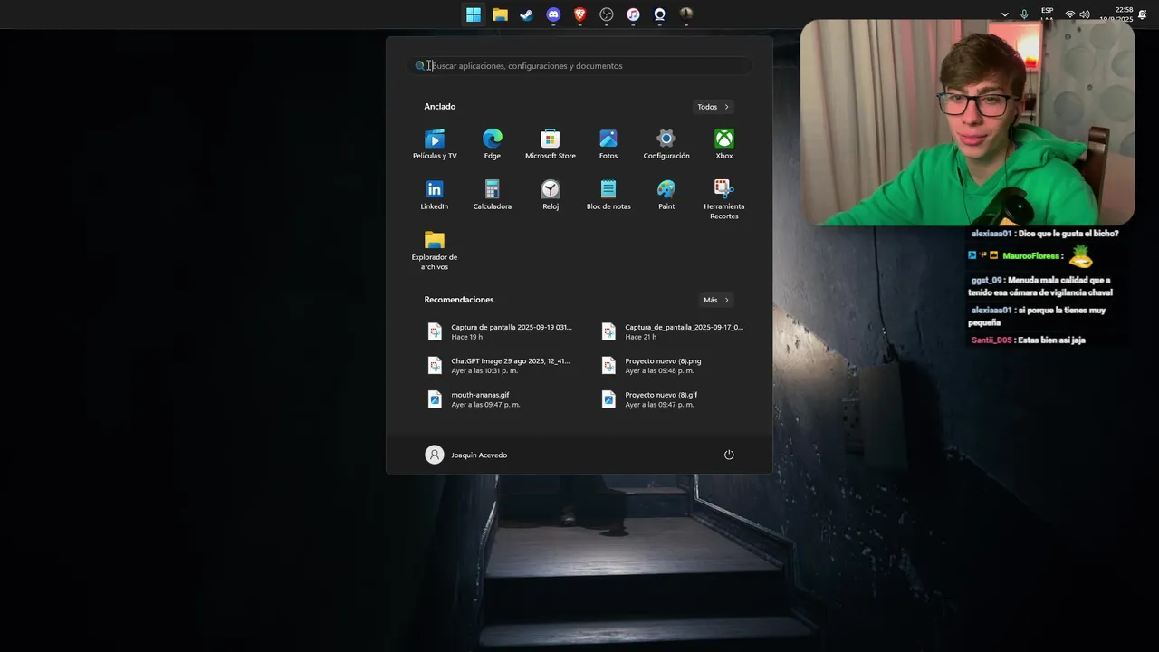Open File Explorer from the taskbar

500,14
